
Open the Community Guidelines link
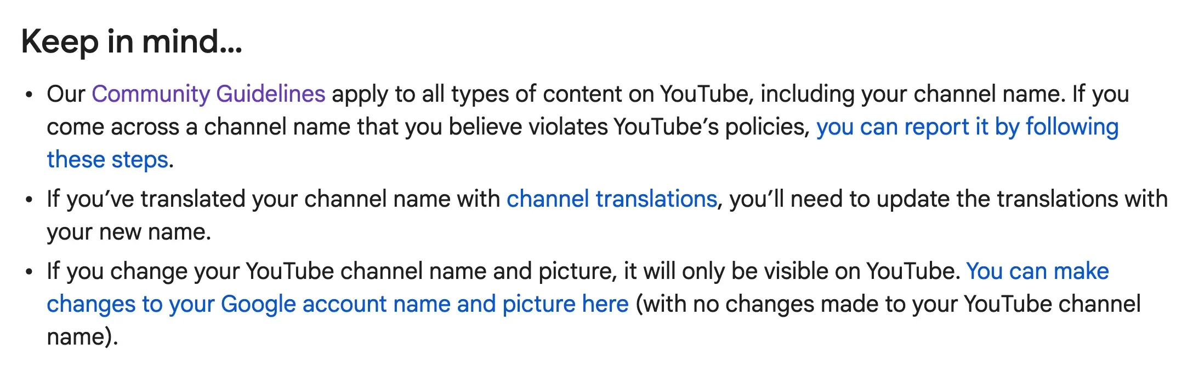[208, 94]
